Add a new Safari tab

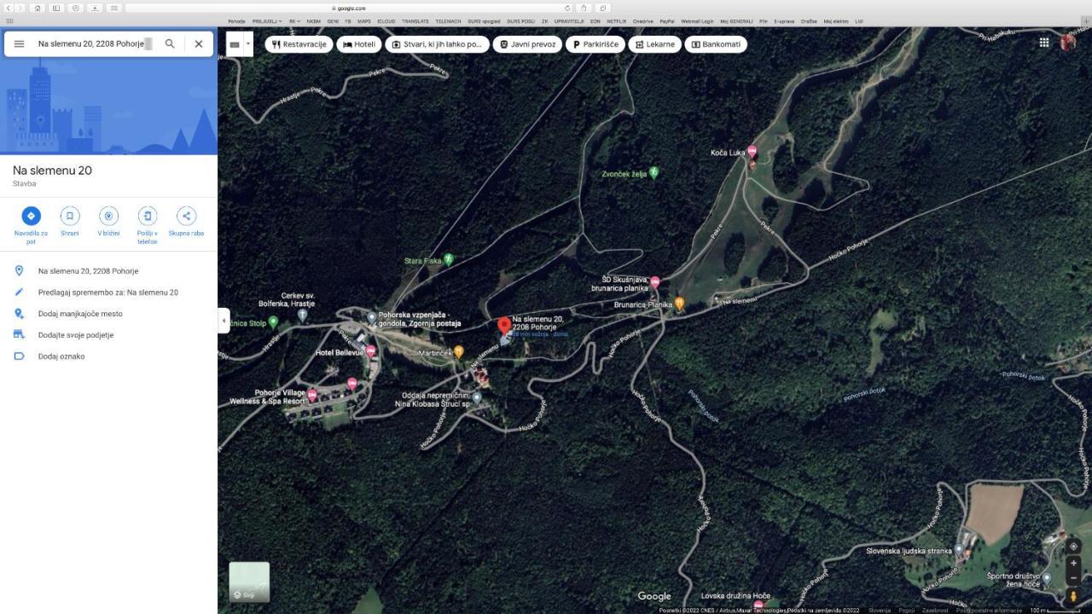tap(1087, 21)
